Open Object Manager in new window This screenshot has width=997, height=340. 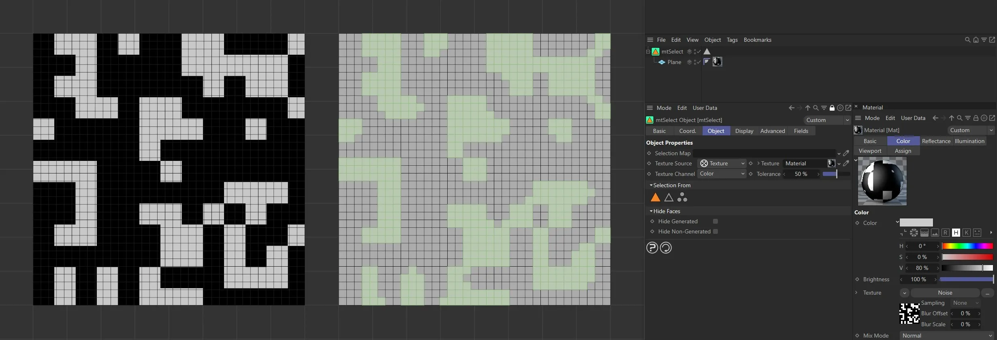click(992, 40)
